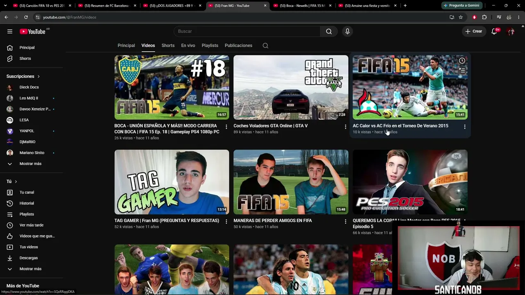The width and height of the screenshot is (525, 295).
Task: Open options for MANERAS DE PERDER AMIGOS EN FIFA
Action: 345,222
